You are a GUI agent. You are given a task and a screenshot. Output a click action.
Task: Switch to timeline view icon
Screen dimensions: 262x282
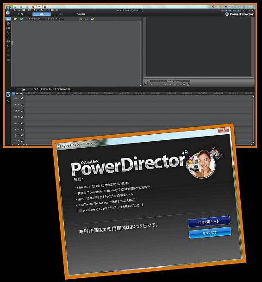point(13,94)
